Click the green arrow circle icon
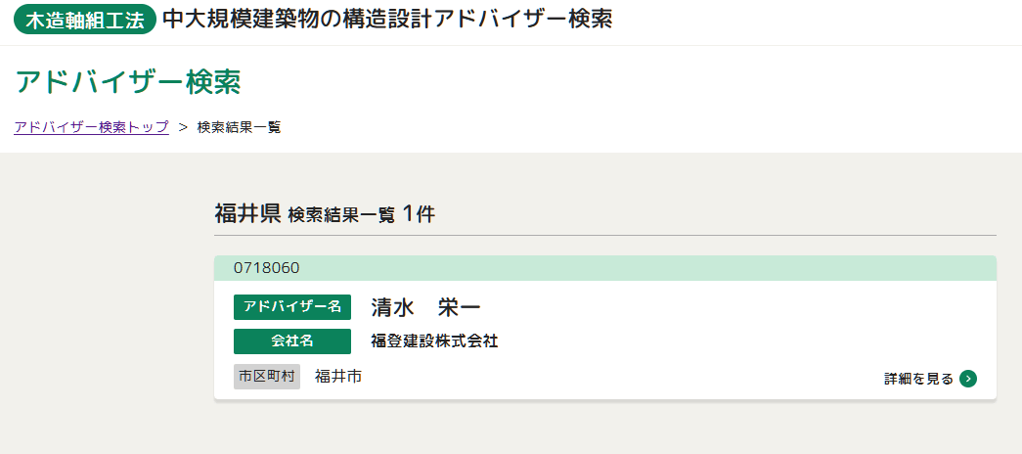1022x454 pixels. coord(968,379)
